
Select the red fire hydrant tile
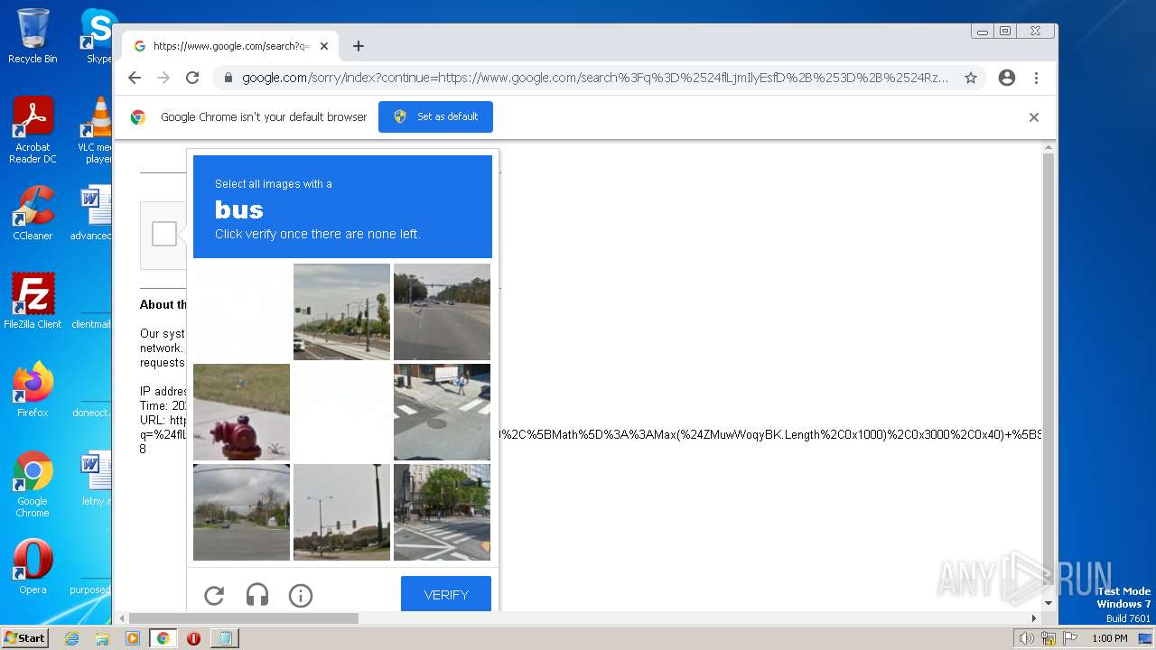click(x=241, y=412)
